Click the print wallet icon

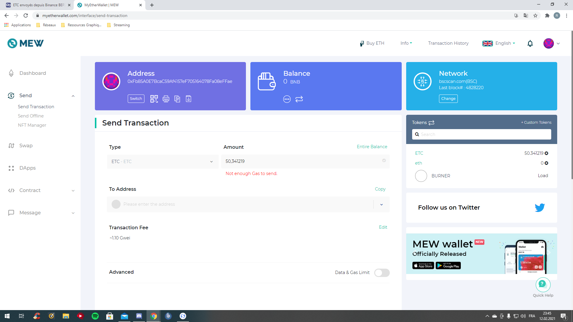166,99
